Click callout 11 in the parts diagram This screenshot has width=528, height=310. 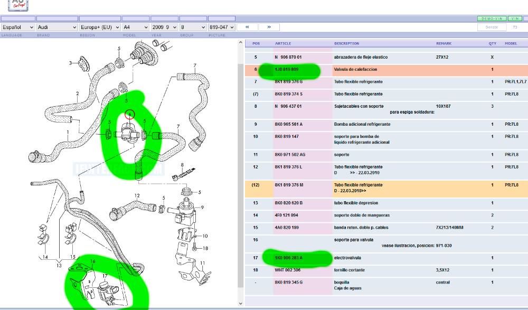point(202,263)
